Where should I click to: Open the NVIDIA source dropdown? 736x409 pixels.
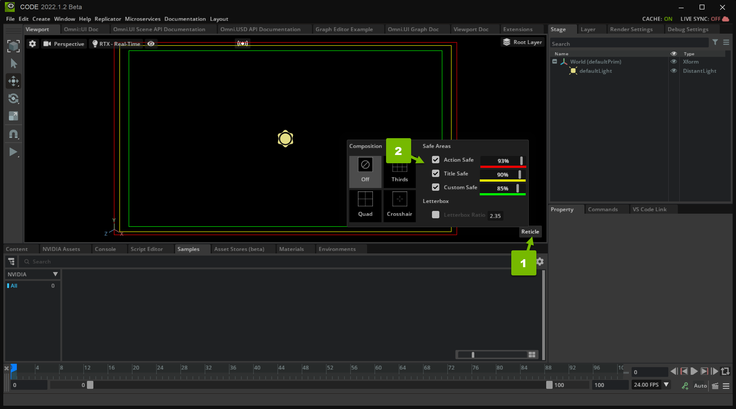(32, 274)
